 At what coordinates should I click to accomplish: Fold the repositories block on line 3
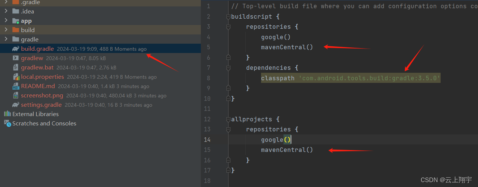(228, 27)
